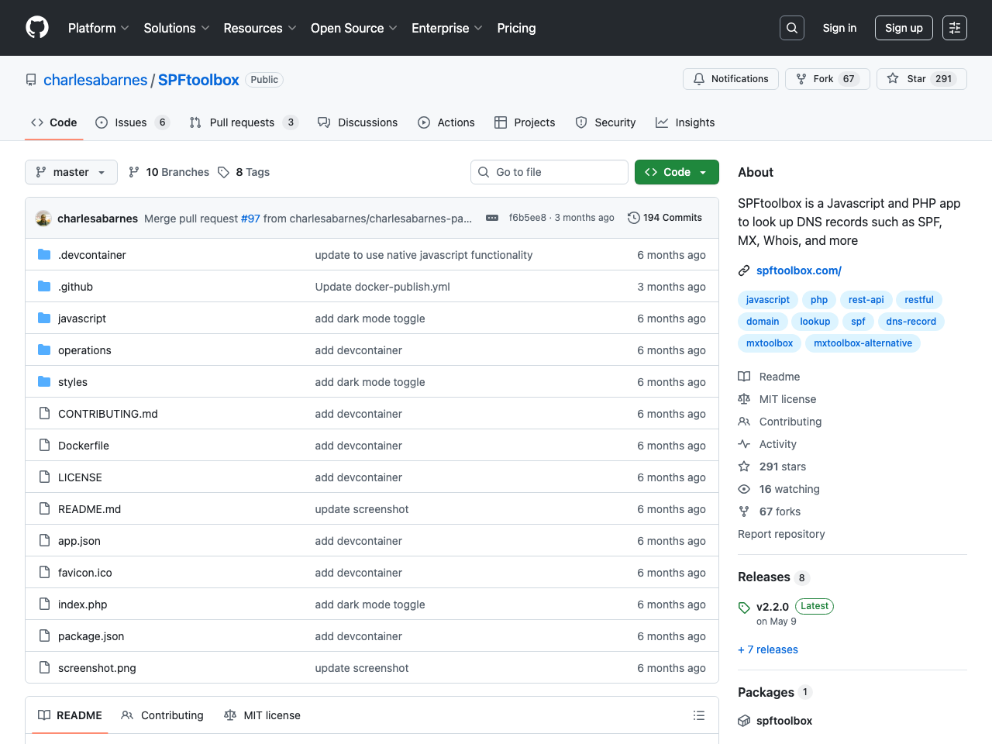Open the README table of contents icon
This screenshot has height=744, width=992.
click(698, 715)
